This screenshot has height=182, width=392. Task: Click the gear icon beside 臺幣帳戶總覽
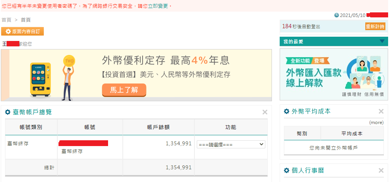pyautogui.click(x=8, y=112)
